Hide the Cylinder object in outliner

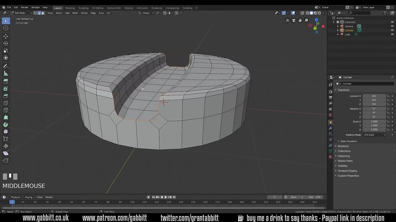click(392, 30)
